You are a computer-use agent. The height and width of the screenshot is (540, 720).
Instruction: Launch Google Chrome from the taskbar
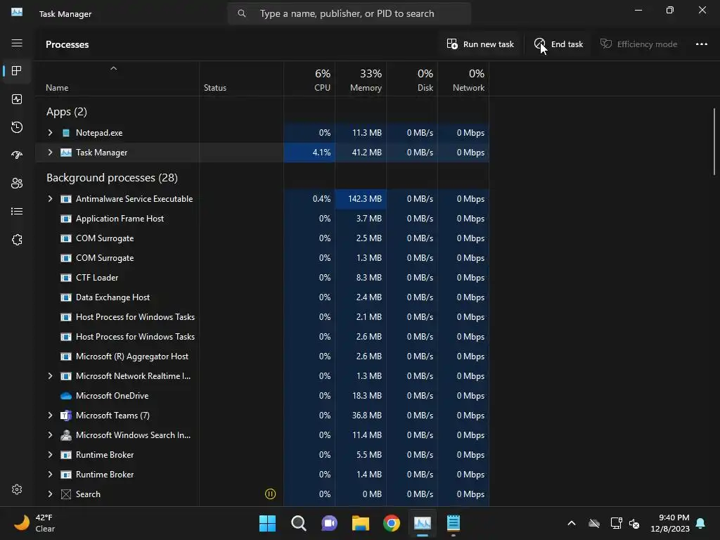[391, 523]
